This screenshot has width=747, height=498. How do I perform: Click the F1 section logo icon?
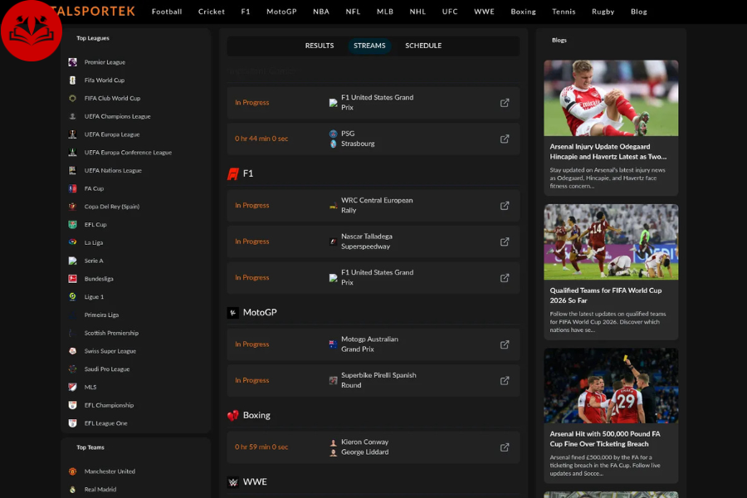click(x=233, y=174)
